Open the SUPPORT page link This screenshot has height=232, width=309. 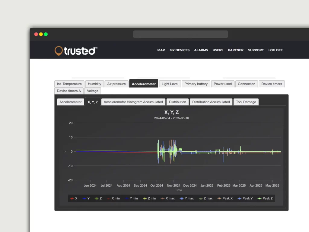256,50
